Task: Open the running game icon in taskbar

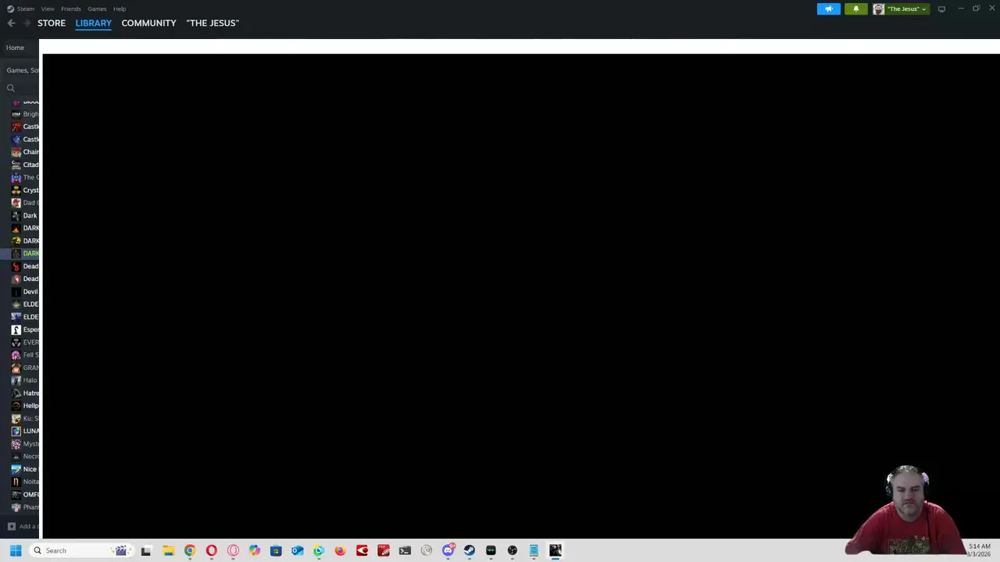Action: (x=555, y=550)
